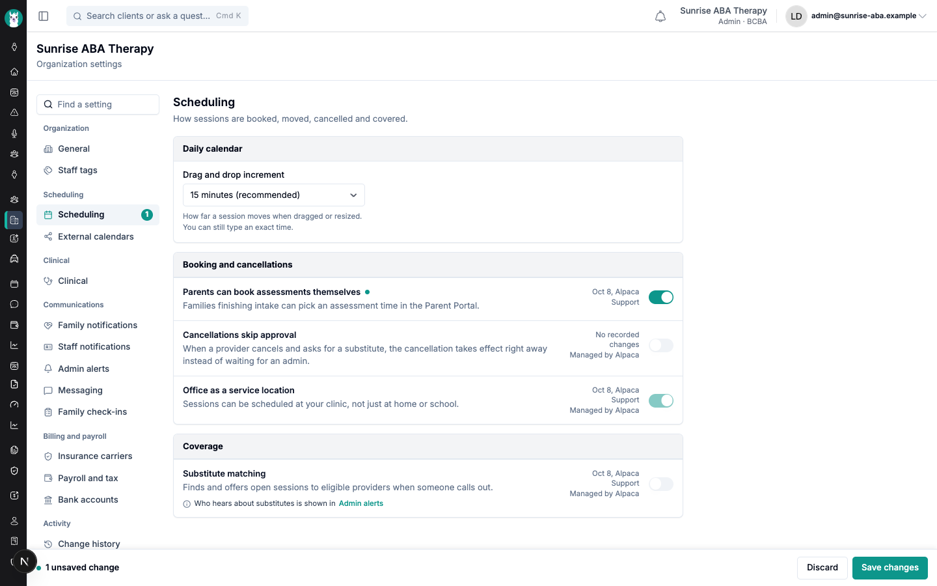The height and width of the screenshot is (586, 937).
Task: Go to Bank accounts settings
Action: [98, 500]
